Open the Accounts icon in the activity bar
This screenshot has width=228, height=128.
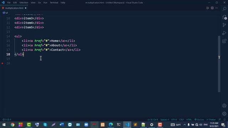pos(224,106)
